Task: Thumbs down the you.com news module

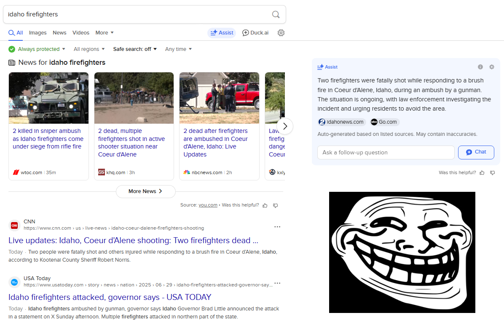Action: point(276,205)
